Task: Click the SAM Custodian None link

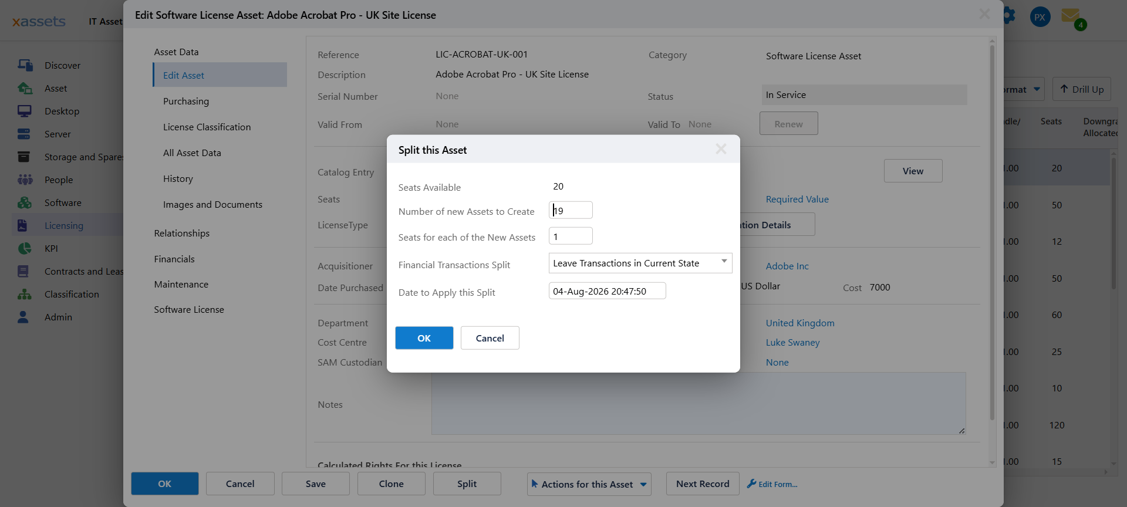Action: click(777, 362)
